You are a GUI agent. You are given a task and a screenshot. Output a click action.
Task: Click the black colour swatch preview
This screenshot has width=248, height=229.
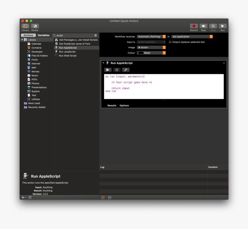pos(141,53)
